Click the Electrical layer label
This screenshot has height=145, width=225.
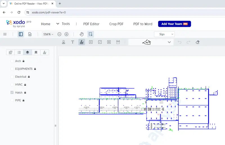point(21,77)
